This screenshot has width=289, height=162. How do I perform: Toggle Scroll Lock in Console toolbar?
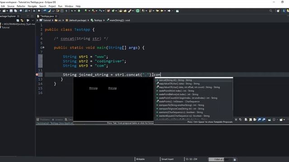251,120
